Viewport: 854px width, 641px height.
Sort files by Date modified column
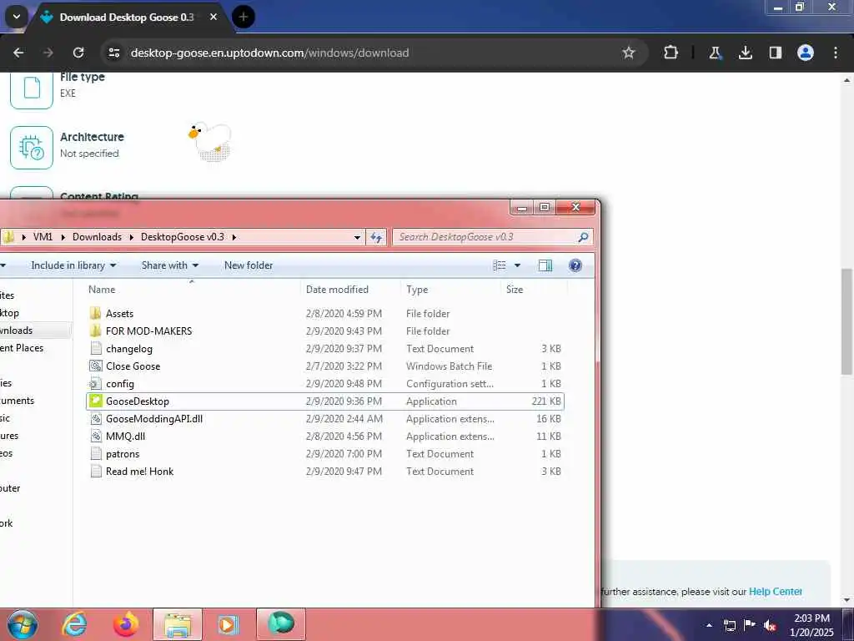(351, 290)
